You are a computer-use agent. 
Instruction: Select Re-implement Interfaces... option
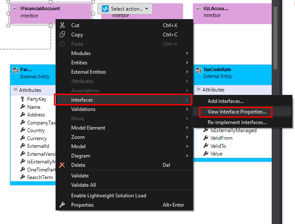pyautogui.click(x=242, y=122)
